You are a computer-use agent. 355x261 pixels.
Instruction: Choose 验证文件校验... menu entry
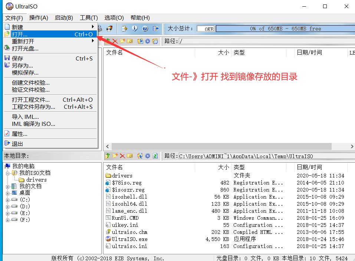click(50, 89)
